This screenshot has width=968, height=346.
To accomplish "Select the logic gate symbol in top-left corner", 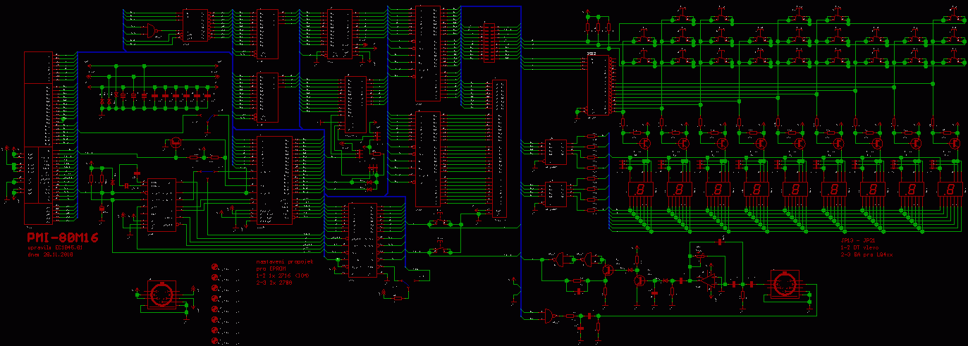I will pos(149,30).
